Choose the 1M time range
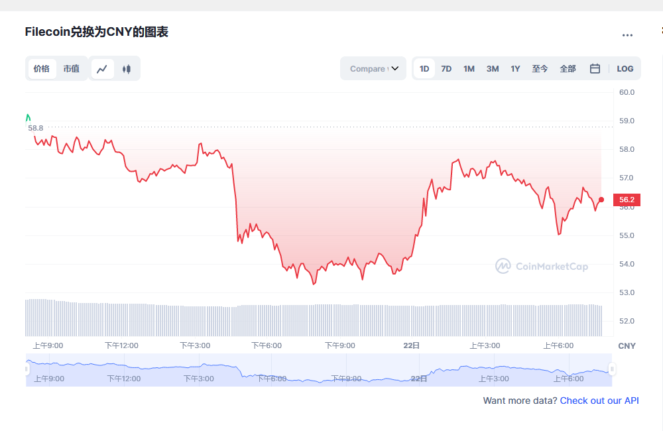This screenshot has width=663, height=431. point(469,68)
